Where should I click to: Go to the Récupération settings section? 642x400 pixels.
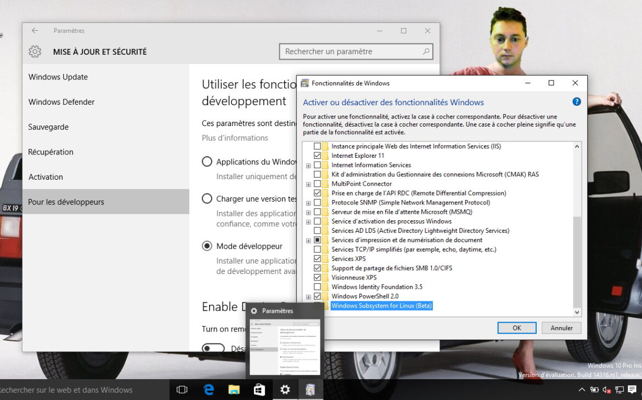(50, 152)
